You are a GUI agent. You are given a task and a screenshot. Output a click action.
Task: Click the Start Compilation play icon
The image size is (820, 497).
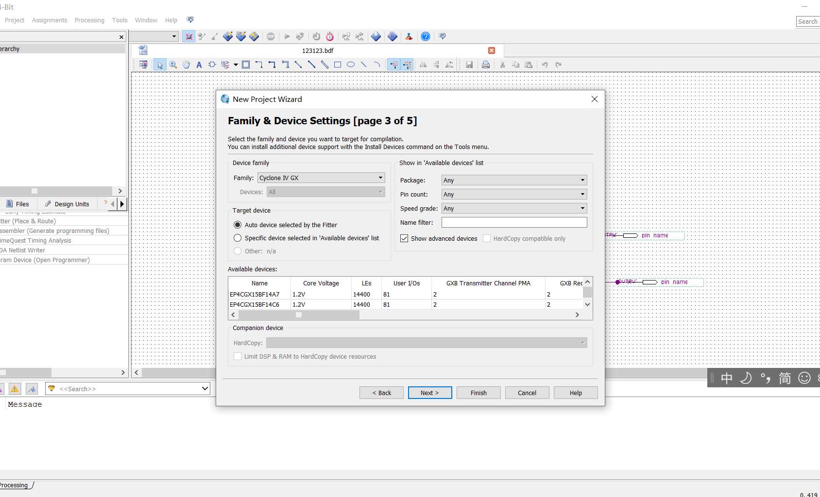click(x=287, y=36)
